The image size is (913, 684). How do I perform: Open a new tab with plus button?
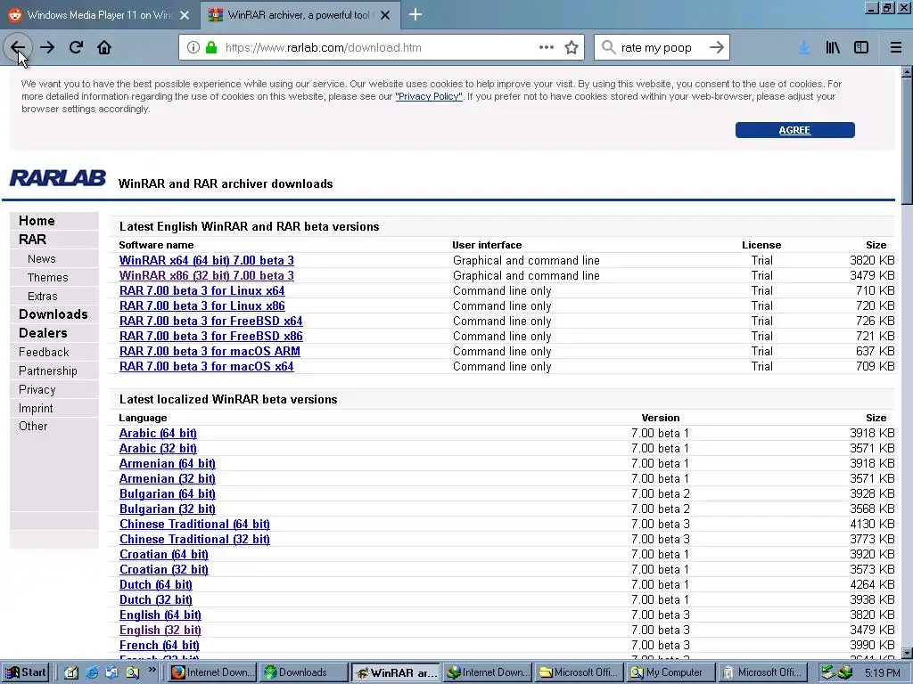pyautogui.click(x=415, y=14)
